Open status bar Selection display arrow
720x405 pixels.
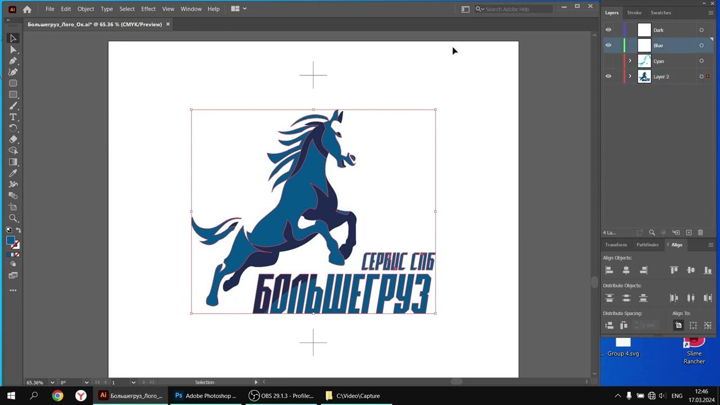coord(256,382)
